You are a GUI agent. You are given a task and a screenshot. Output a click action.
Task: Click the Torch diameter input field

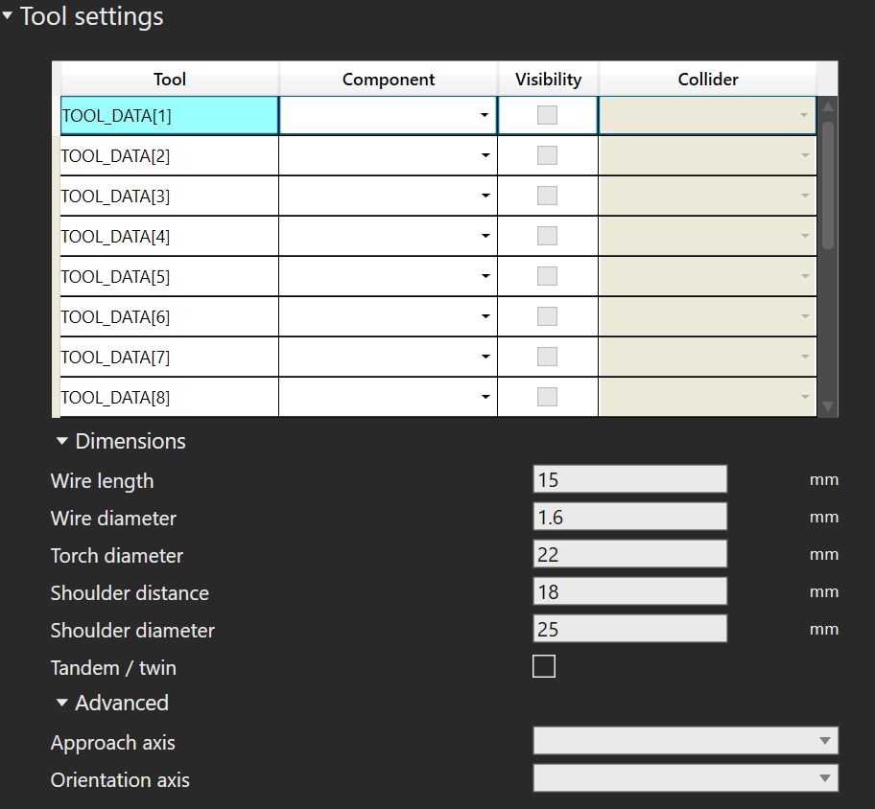[629, 554]
